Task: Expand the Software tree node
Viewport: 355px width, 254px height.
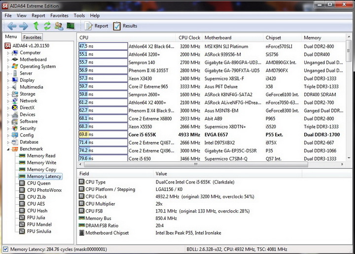Action: click(x=8, y=122)
